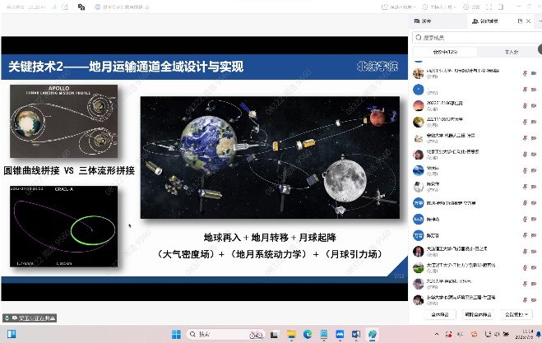This screenshot has width=542, height=343.
Task: Open the 会议中(120) members tab
Action: point(446,52)
